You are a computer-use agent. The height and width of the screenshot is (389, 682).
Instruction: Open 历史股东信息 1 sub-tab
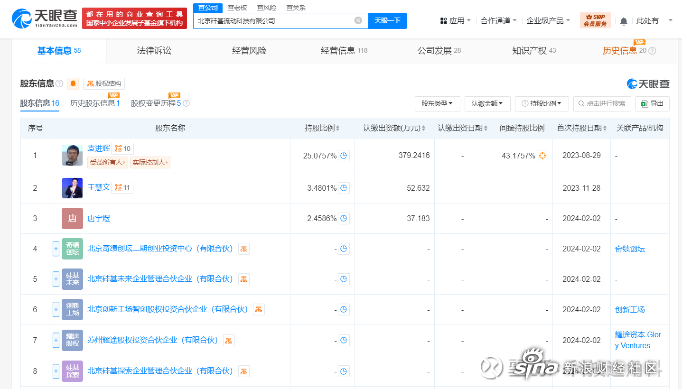click(x=95, y=103)
